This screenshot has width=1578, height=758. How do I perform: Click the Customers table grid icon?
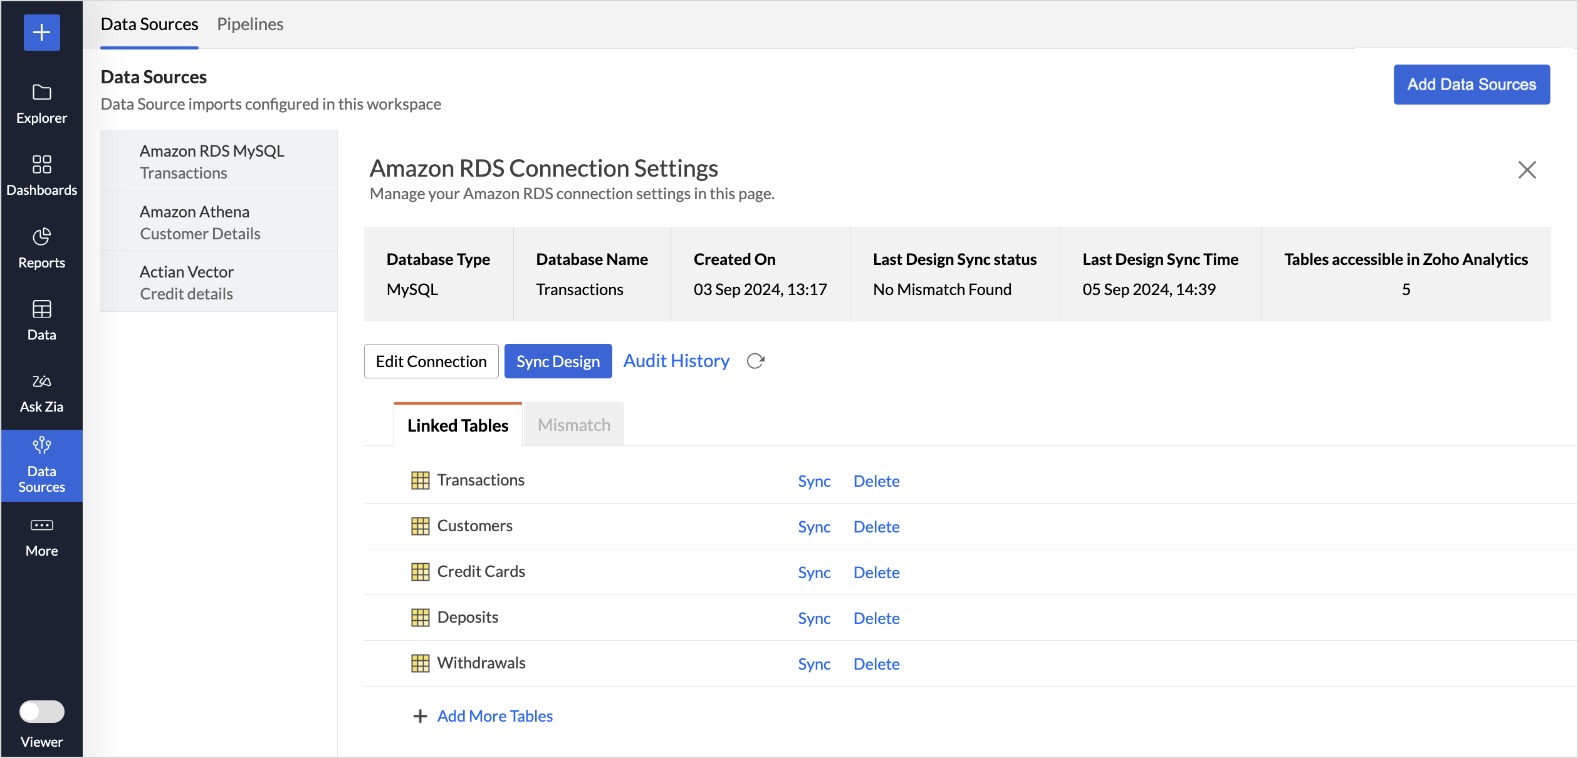420,526
